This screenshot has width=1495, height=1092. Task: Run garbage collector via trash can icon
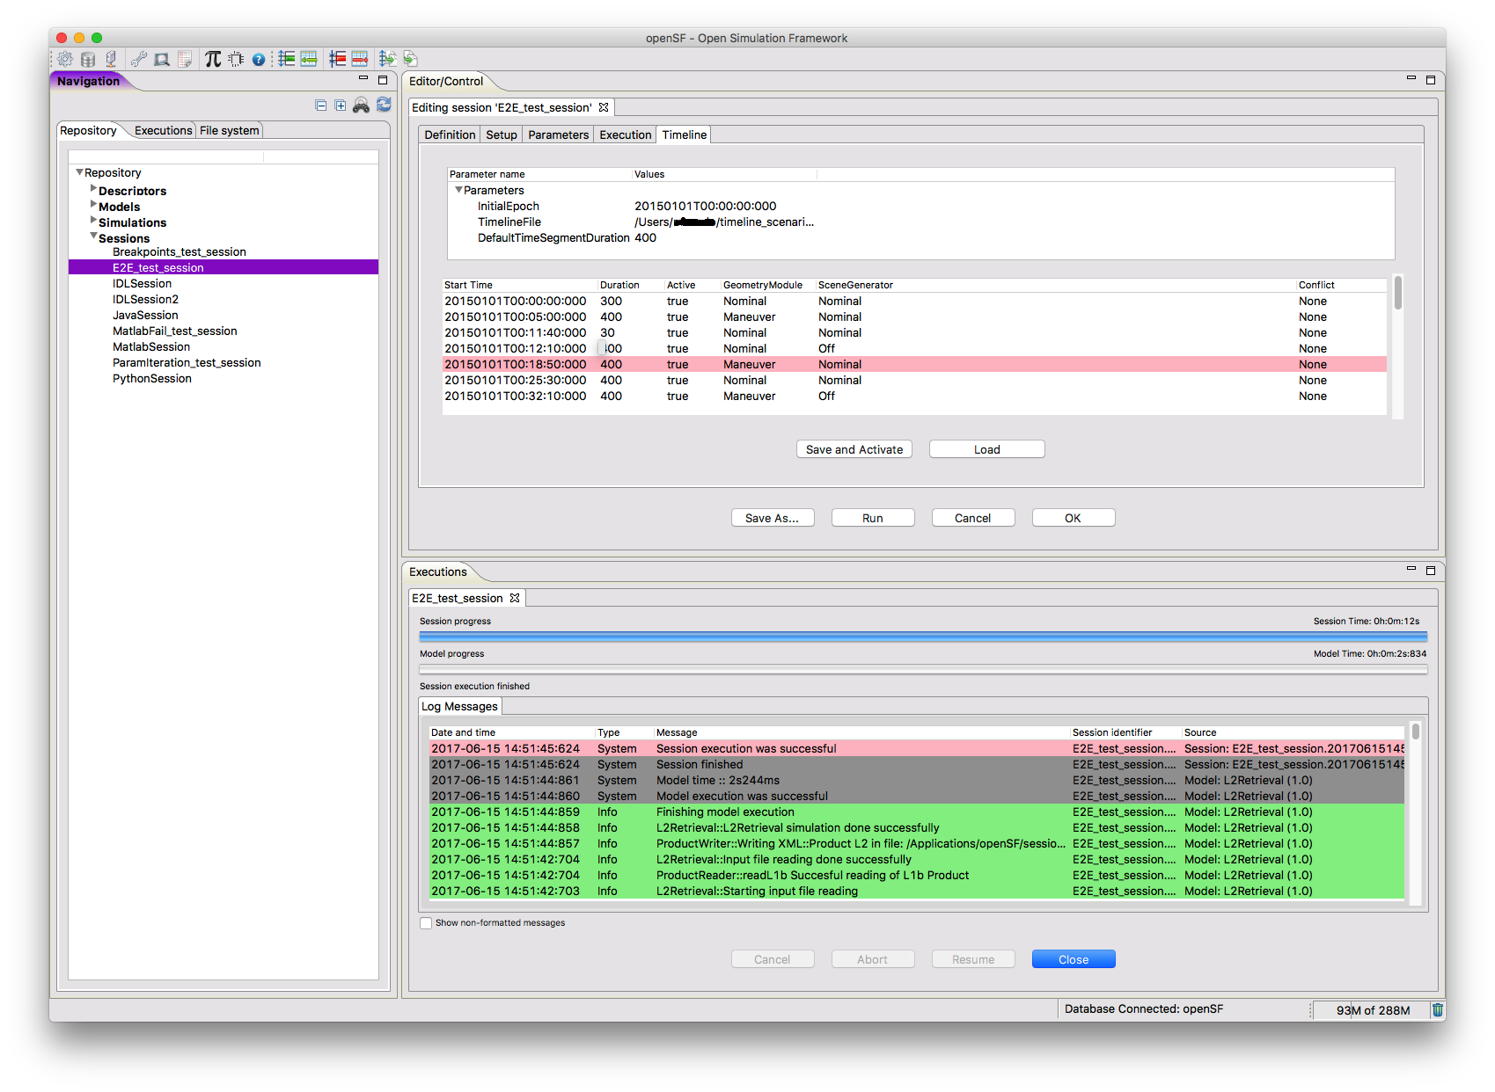1437,1010
